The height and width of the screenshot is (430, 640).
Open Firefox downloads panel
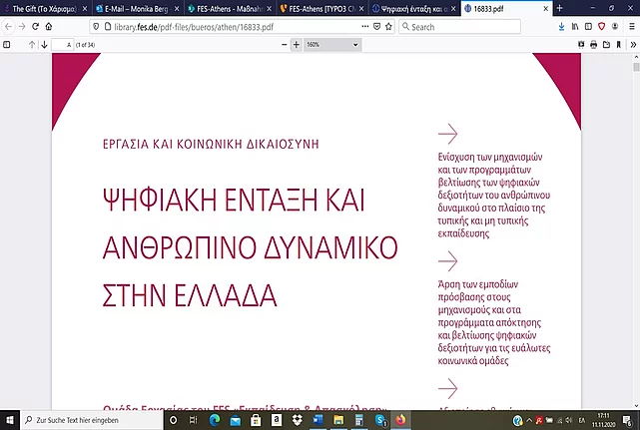562,27
